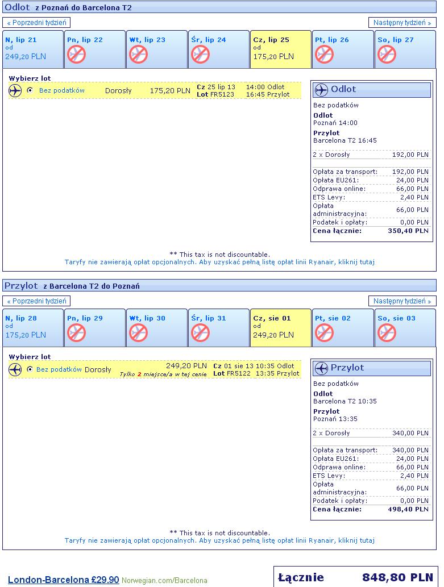Select radio button for flight FR5123
The image size is (444, 587).
[x=30, y=90]
